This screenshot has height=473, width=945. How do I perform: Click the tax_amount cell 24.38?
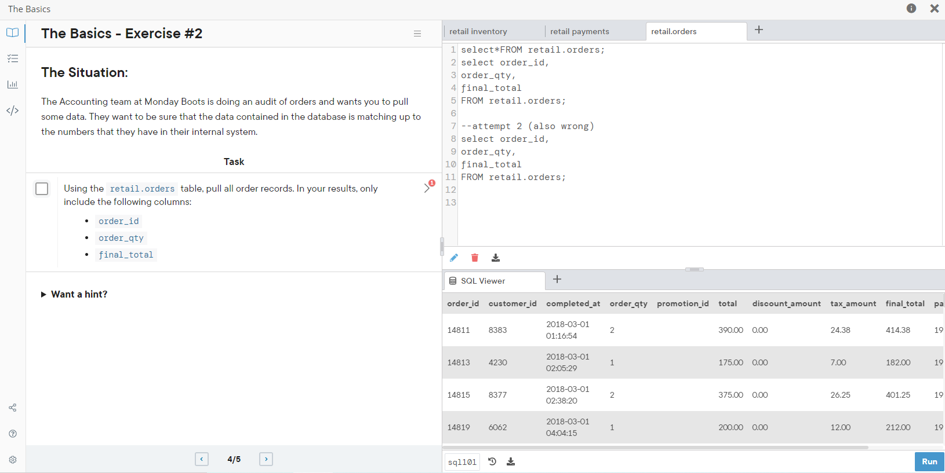click(841, 330)
